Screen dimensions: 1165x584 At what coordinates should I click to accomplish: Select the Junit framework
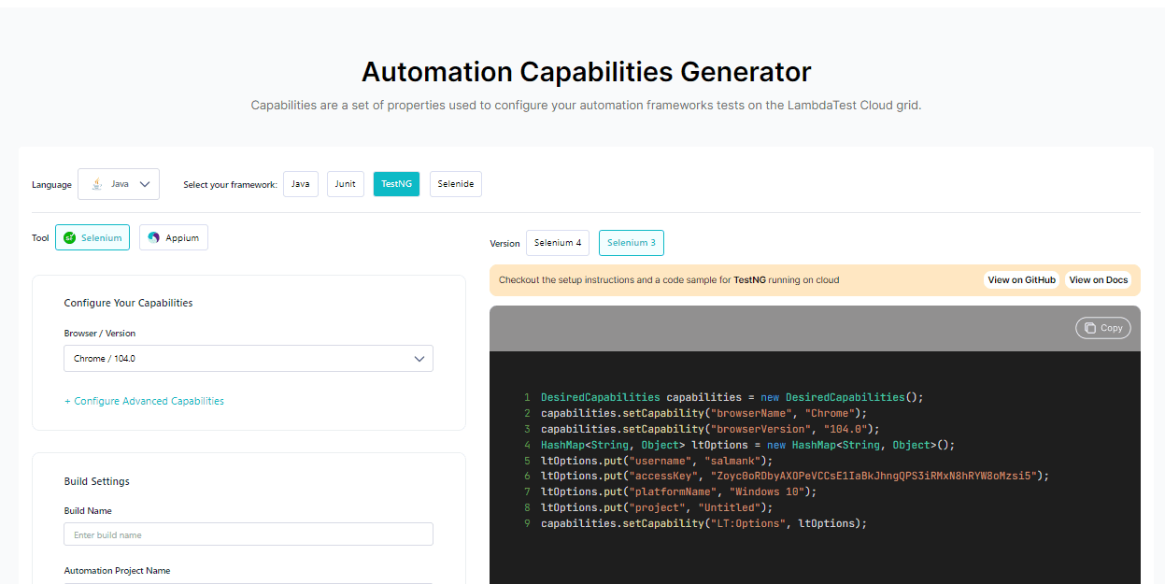(x=345, y=184)
